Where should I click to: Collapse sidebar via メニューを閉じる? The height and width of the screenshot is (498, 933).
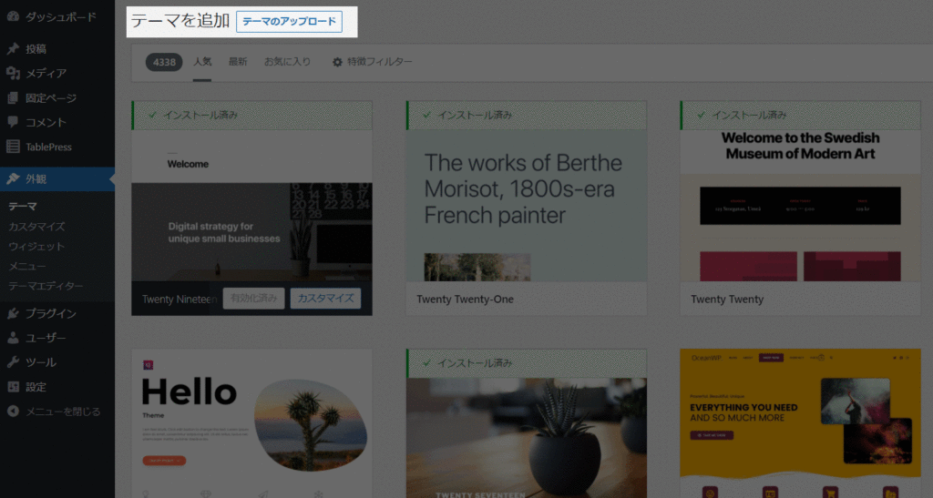click(57, 412)
